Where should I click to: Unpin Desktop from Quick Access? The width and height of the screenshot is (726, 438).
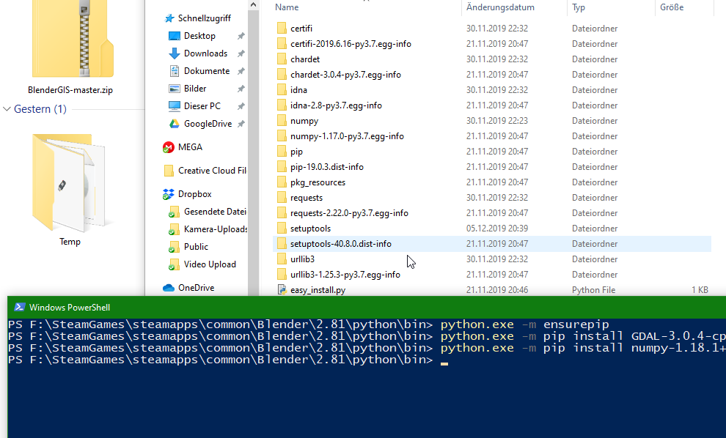[240, 35]
